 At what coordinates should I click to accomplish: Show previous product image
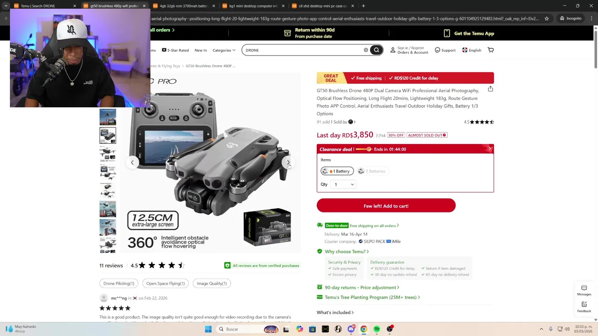click(x=132, y=162)
